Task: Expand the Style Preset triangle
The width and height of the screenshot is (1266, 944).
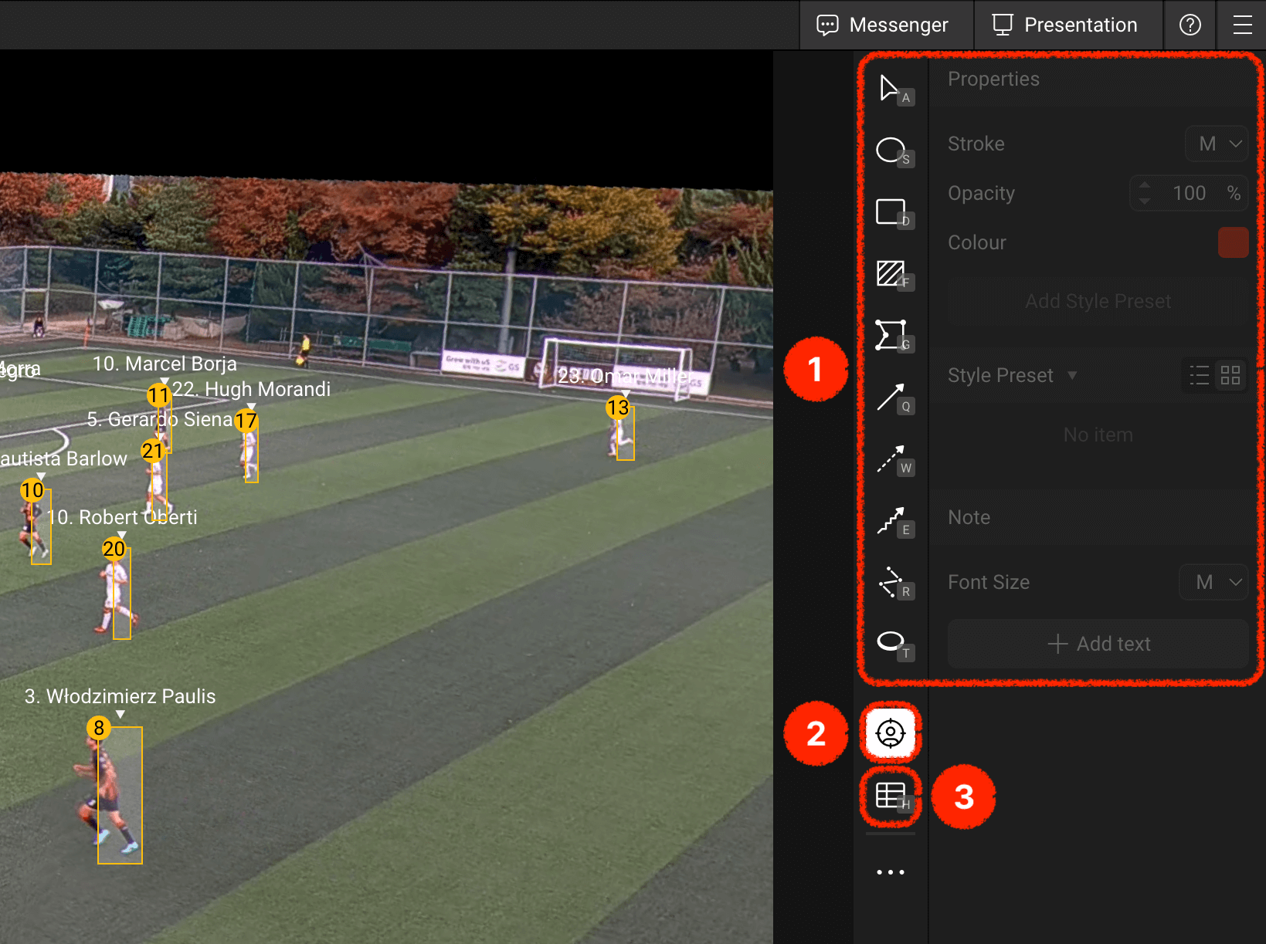Action: click(x=1072, y=375)
